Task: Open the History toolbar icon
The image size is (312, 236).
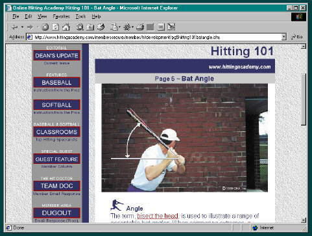Action: pyautogui.click(x=101, y=27)
